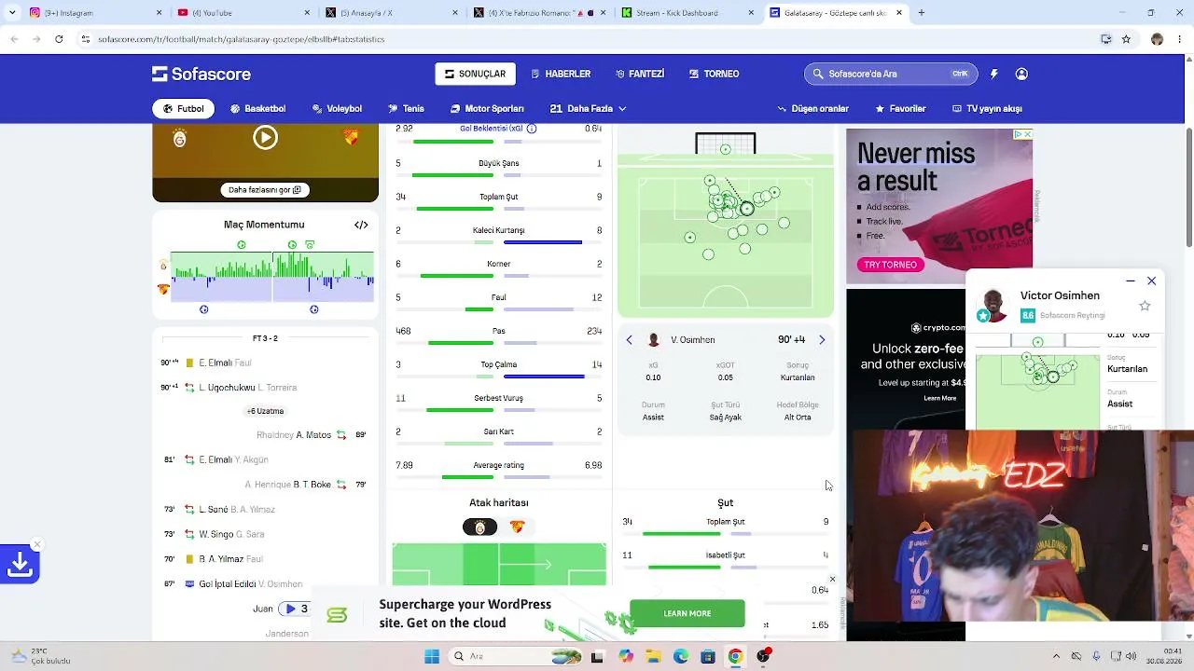Expand the Daha Fazla sports dropdown
This screenshot has width=1194, height=671.
coord(588,109)
